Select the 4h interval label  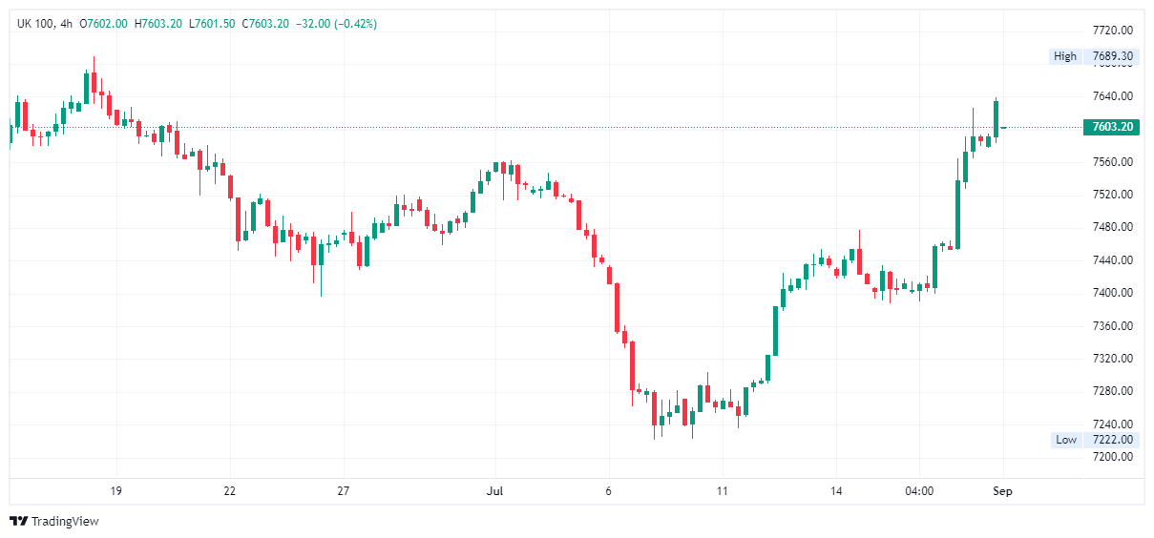tap(66, 24)
